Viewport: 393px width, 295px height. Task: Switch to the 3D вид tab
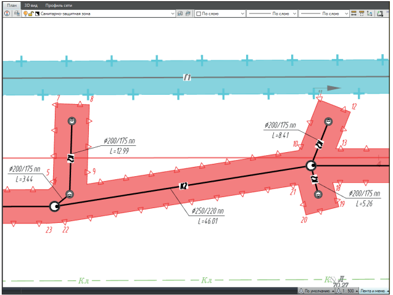(31, 4)
